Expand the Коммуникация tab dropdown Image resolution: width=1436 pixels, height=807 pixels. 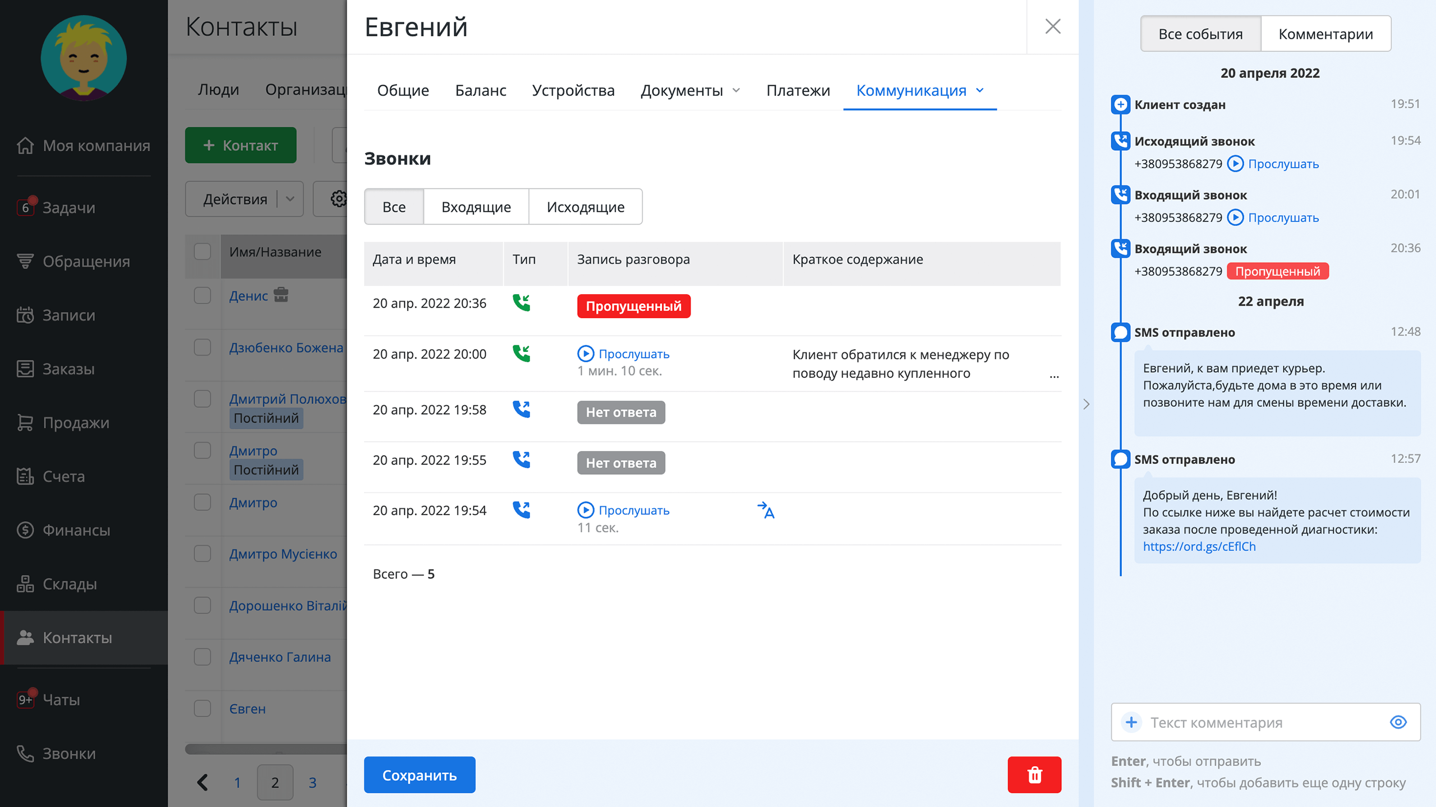point(980,90)
